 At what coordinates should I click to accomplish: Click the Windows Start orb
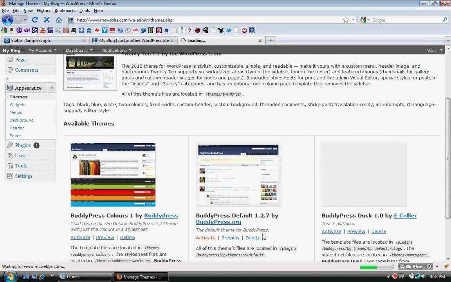coord(10,277)
